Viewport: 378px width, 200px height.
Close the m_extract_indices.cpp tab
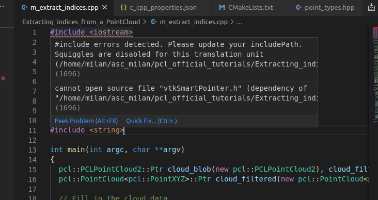105,8
